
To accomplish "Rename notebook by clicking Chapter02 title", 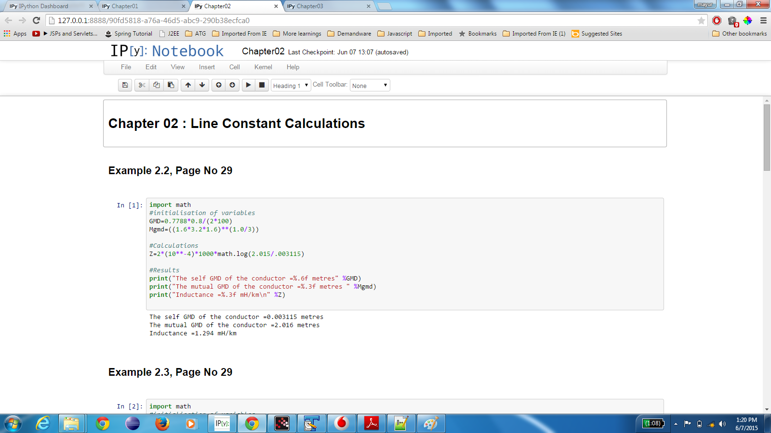I will 263,51.
